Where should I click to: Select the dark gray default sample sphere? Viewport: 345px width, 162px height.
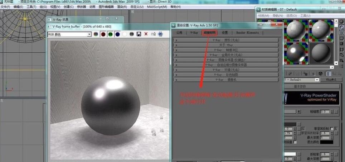[321, 53]
